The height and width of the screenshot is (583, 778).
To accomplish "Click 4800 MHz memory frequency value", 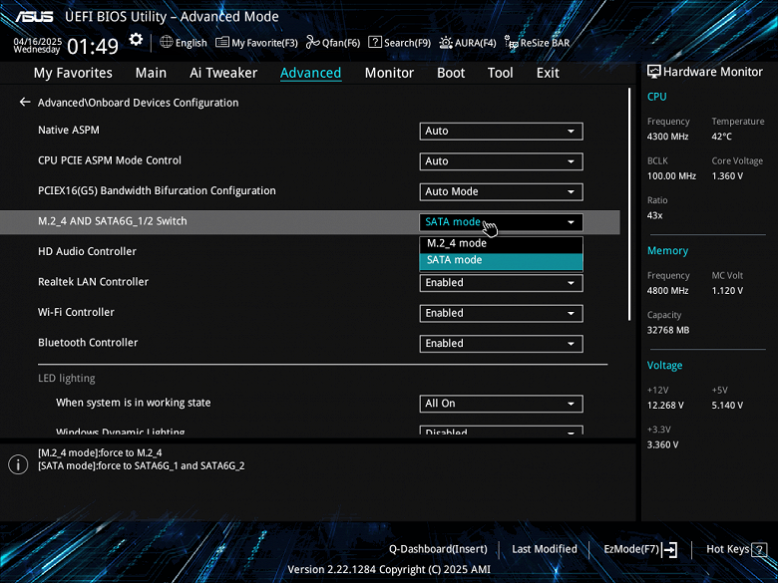I will click(x=667, y=291).
